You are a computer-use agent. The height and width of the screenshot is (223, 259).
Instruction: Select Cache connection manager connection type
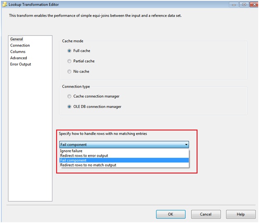point(69,96)
